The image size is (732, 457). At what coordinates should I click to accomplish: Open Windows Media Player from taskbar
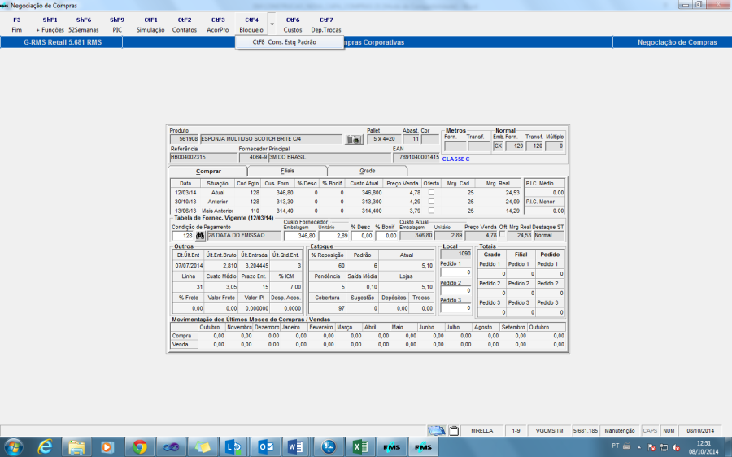[107, 446]
